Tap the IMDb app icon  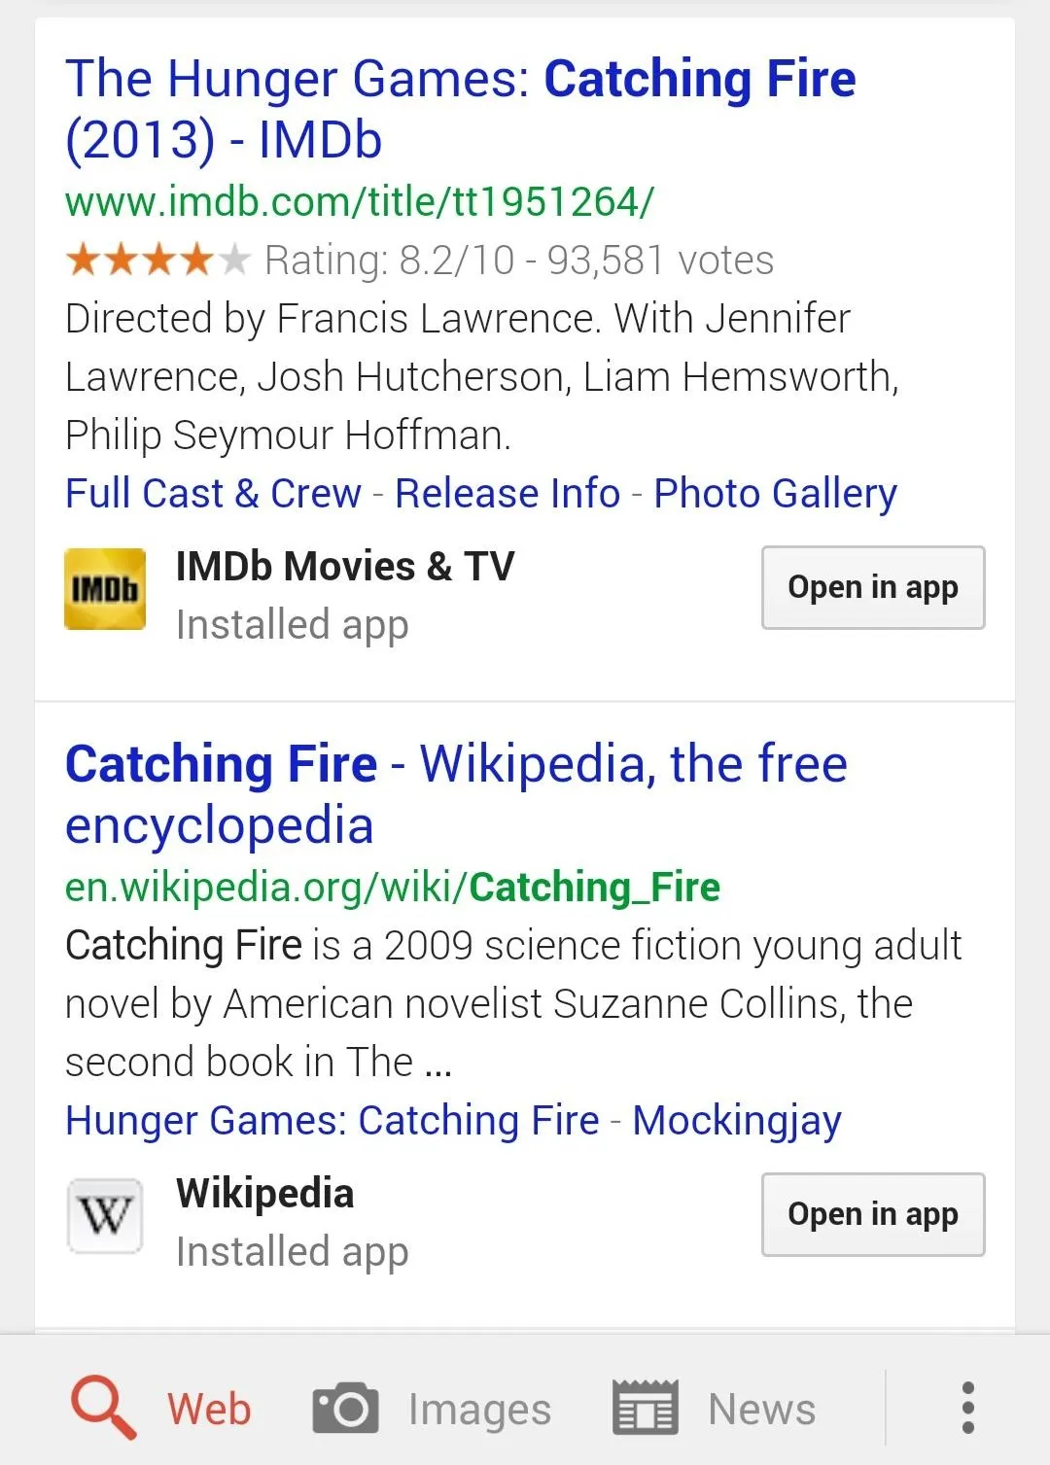point(105,589)
